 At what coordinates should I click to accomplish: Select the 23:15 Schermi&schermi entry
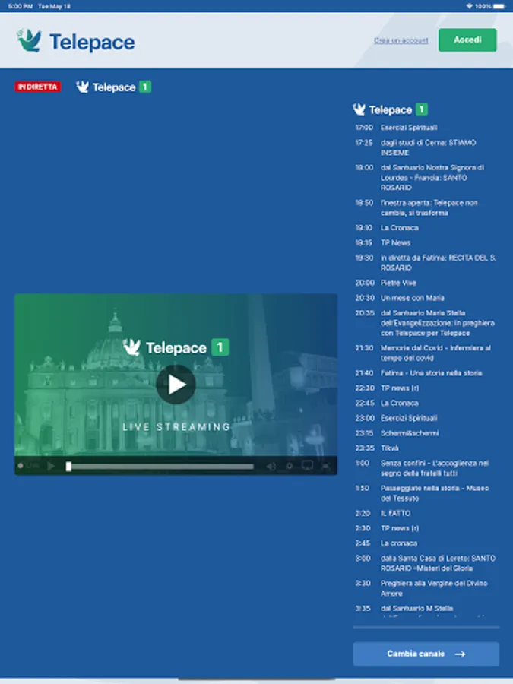[x=426, y=433]
